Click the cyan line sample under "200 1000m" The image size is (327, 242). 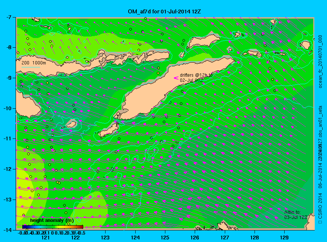(x=30, y=67)
